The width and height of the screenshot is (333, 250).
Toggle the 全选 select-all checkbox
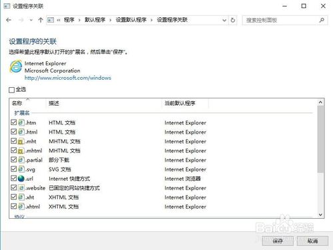pos(11,90)
